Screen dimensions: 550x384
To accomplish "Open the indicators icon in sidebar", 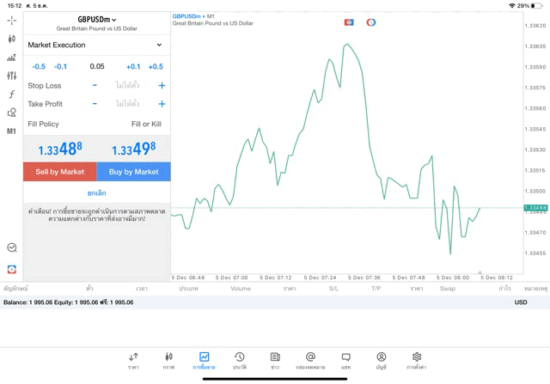I will coord(11,58).
